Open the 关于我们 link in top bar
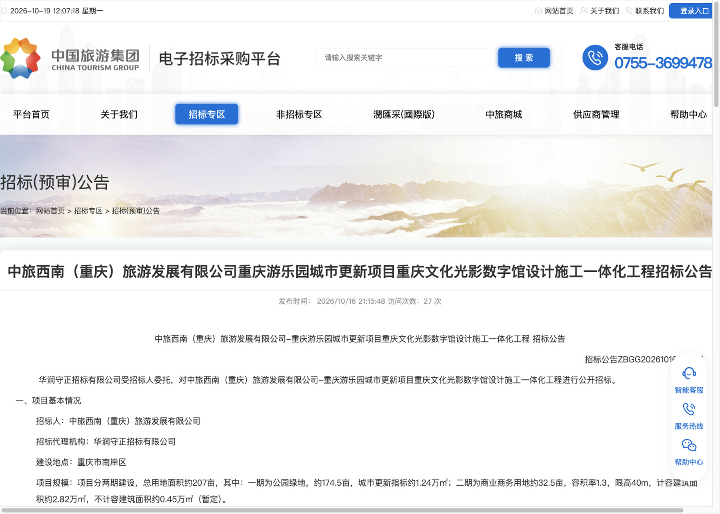 pos(604,11)
